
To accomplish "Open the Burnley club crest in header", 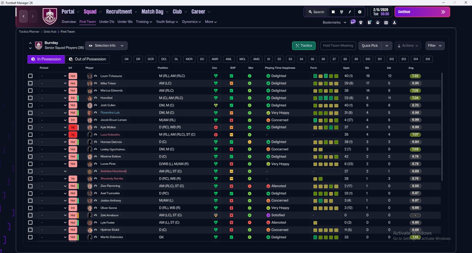I will (x=50, y=16).
